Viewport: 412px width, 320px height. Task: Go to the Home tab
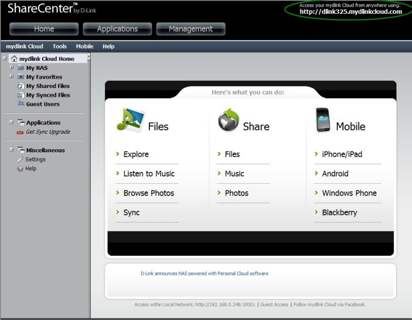click(44, 29)
